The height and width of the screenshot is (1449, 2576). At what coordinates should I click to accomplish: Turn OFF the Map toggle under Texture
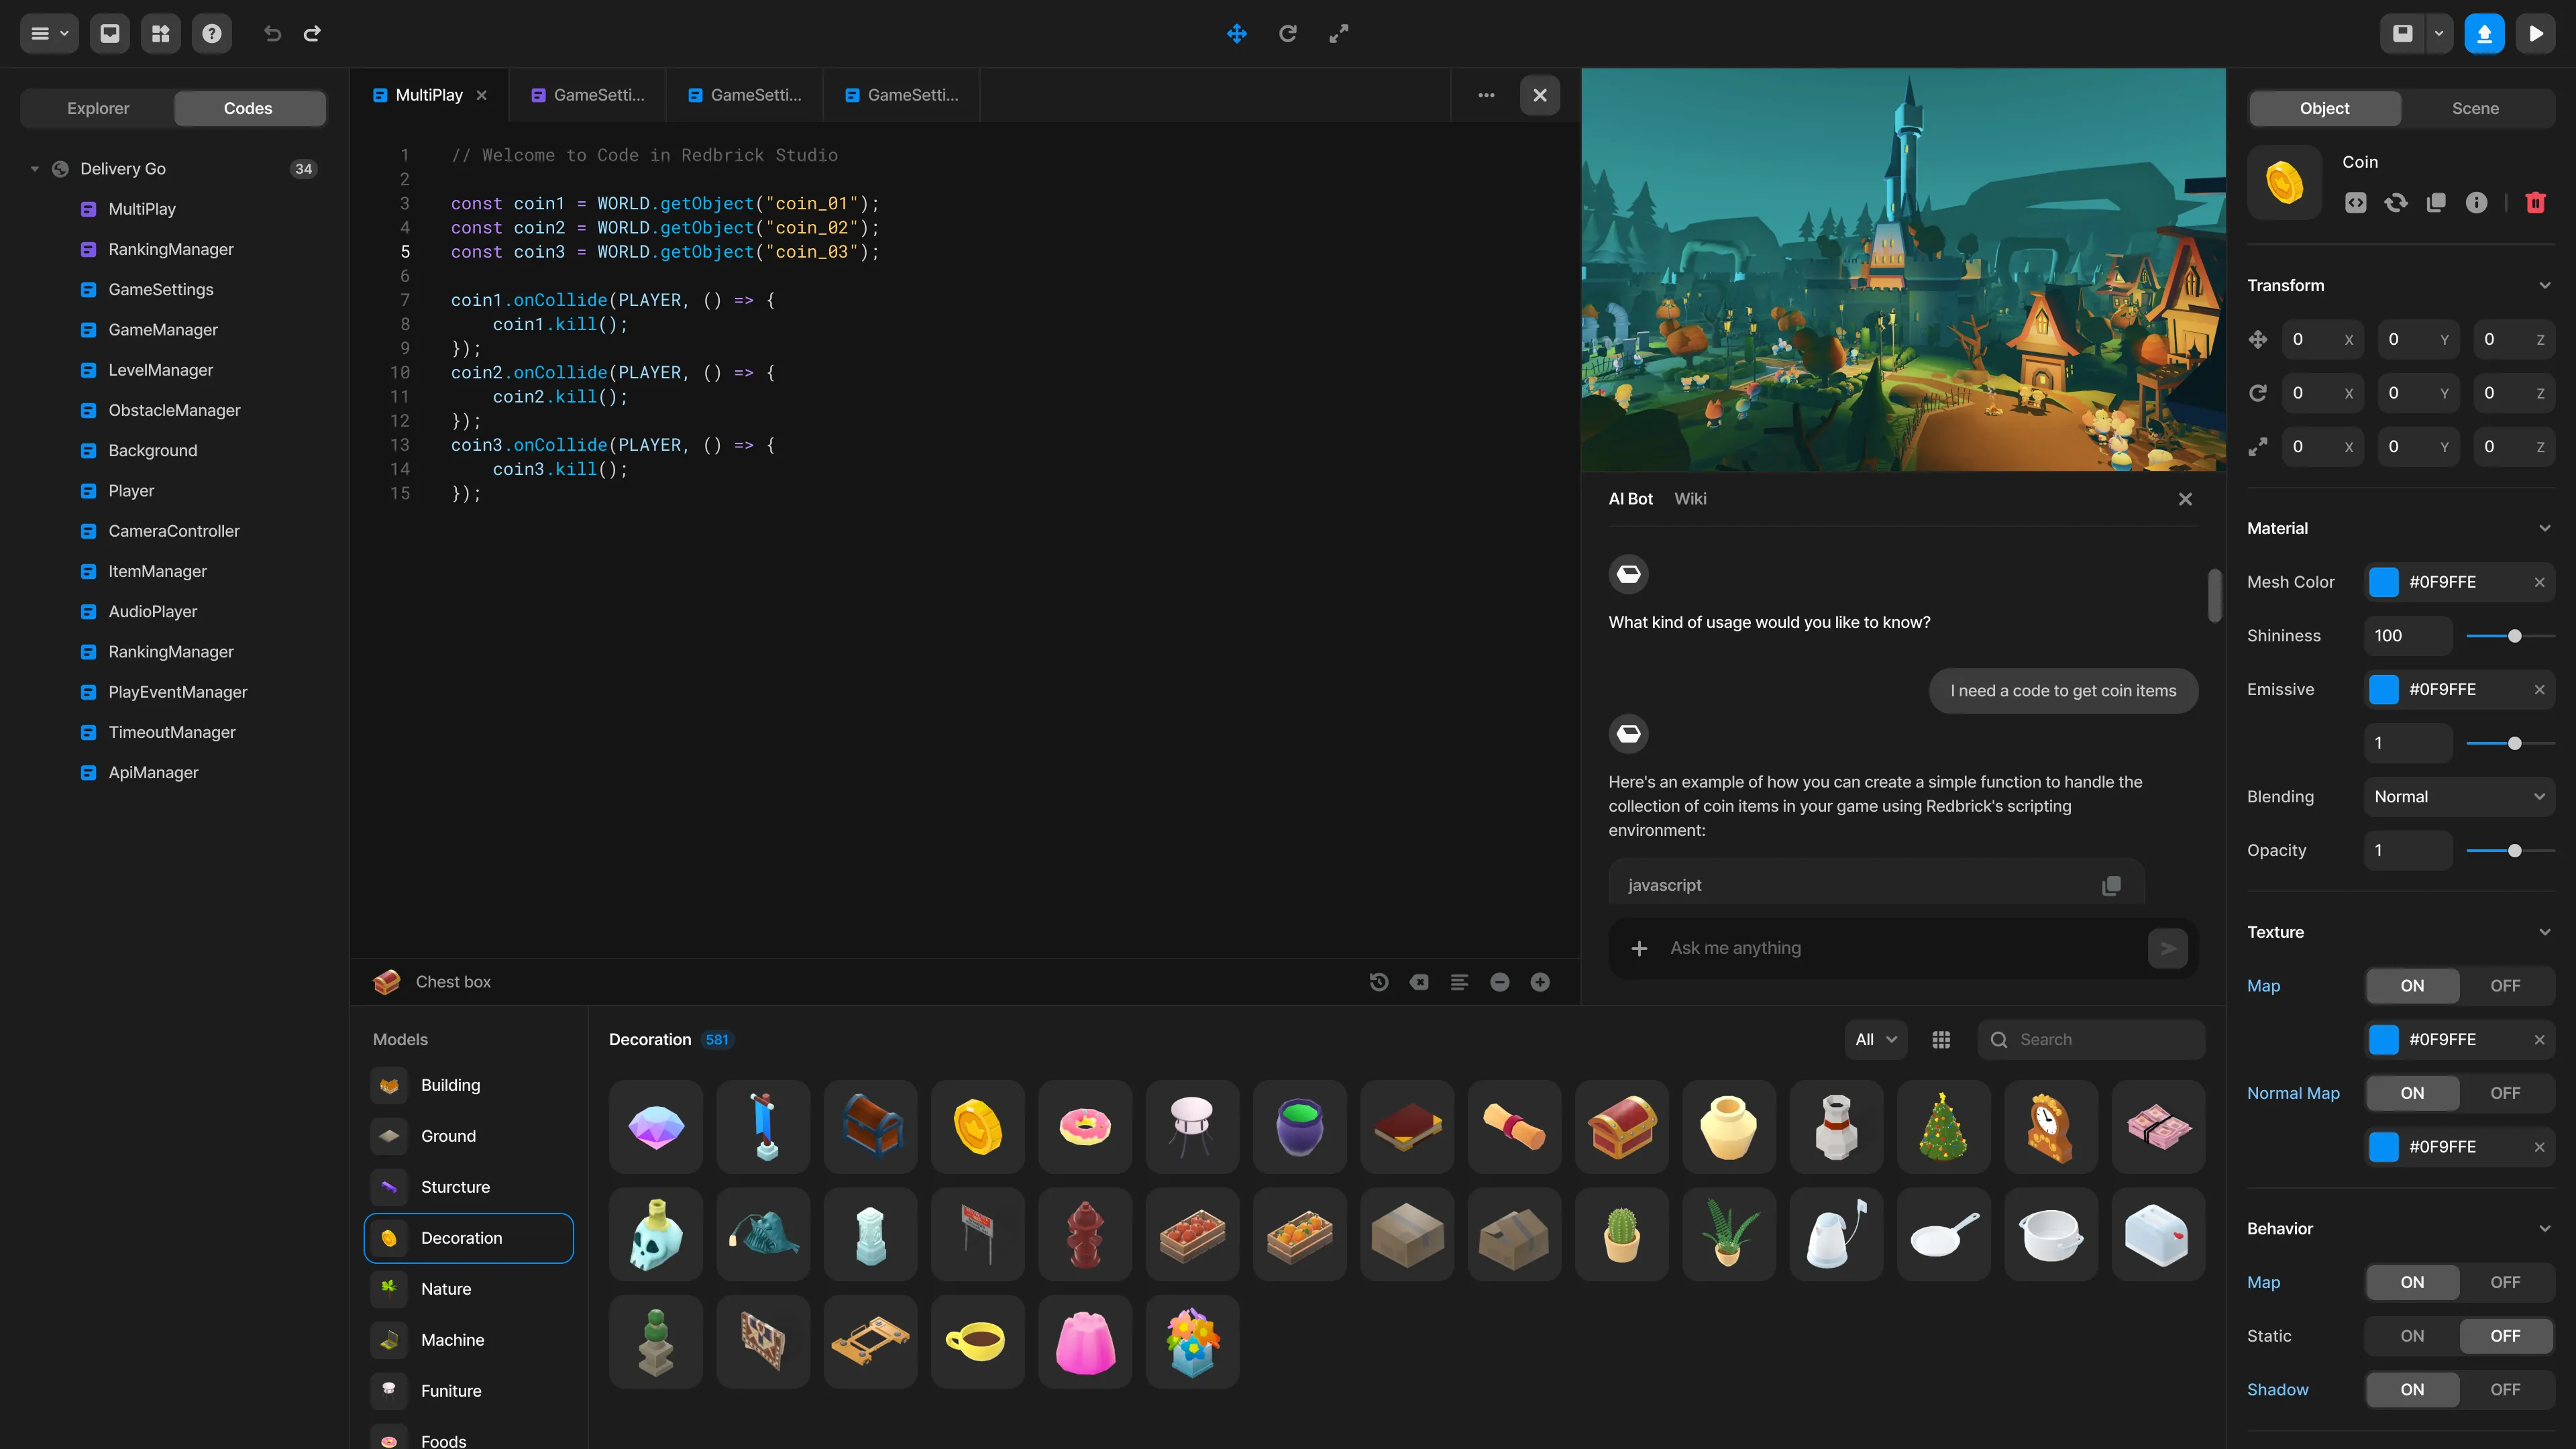click(x=2505, y=985)
